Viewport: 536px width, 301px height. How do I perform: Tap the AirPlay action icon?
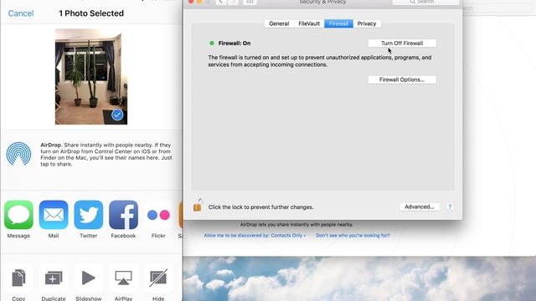tap(123, 278)
